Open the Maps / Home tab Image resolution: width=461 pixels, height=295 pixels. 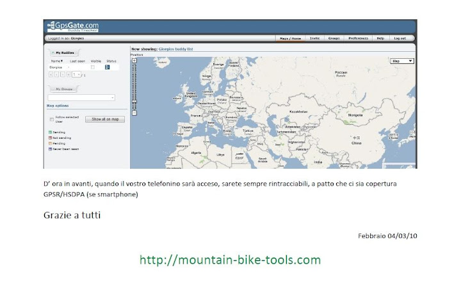pyautogui.click(x=290, y=38)
